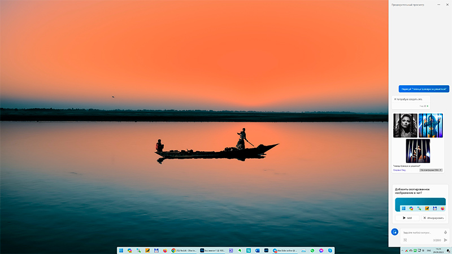Open the bottom generated image behind bars
Image resolution: width=452 pixels, height=254 pixels.
pos(418,151)
